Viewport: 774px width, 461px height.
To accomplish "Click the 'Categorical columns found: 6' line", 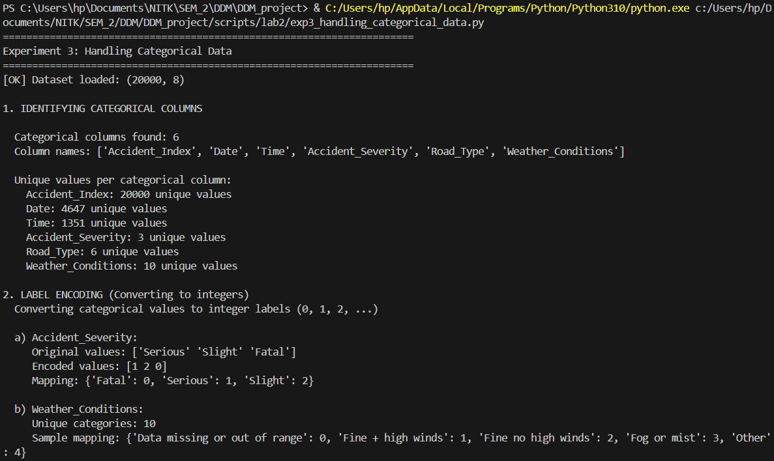I will coord(97,137).
